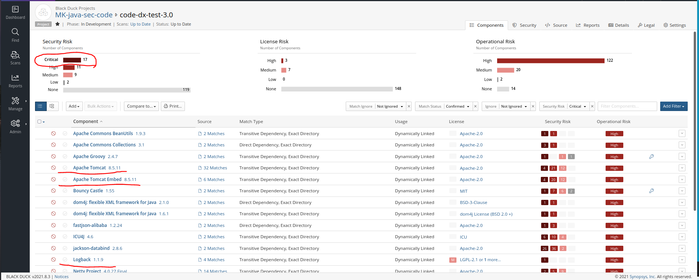Click the High operational risk bar

pos(551,61)
